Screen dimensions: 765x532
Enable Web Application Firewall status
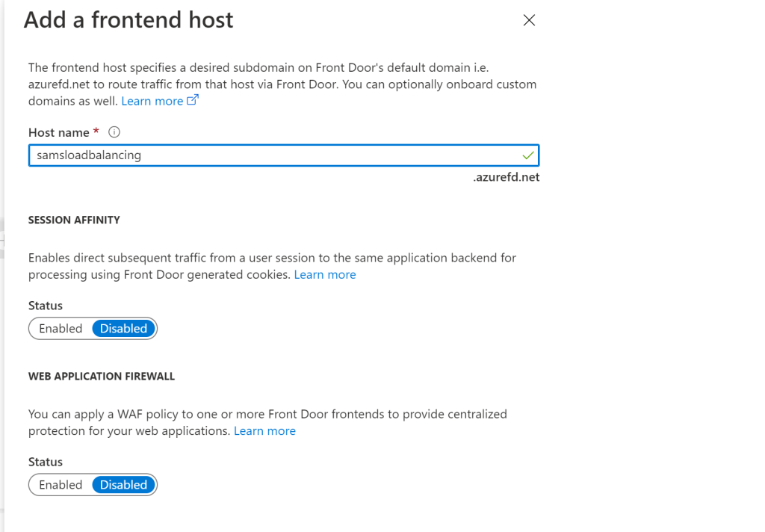(x=61, y=485)
